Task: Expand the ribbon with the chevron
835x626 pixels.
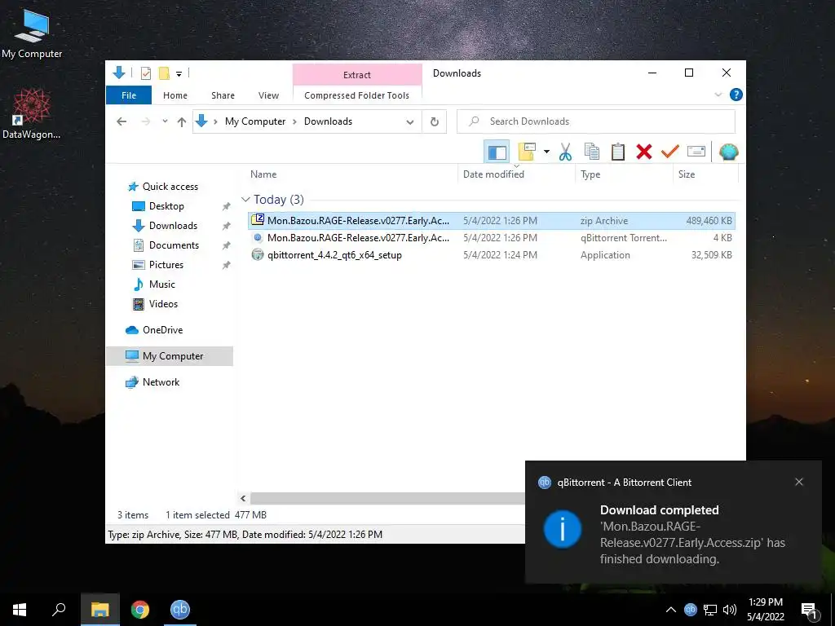Action: click(718, 95)
